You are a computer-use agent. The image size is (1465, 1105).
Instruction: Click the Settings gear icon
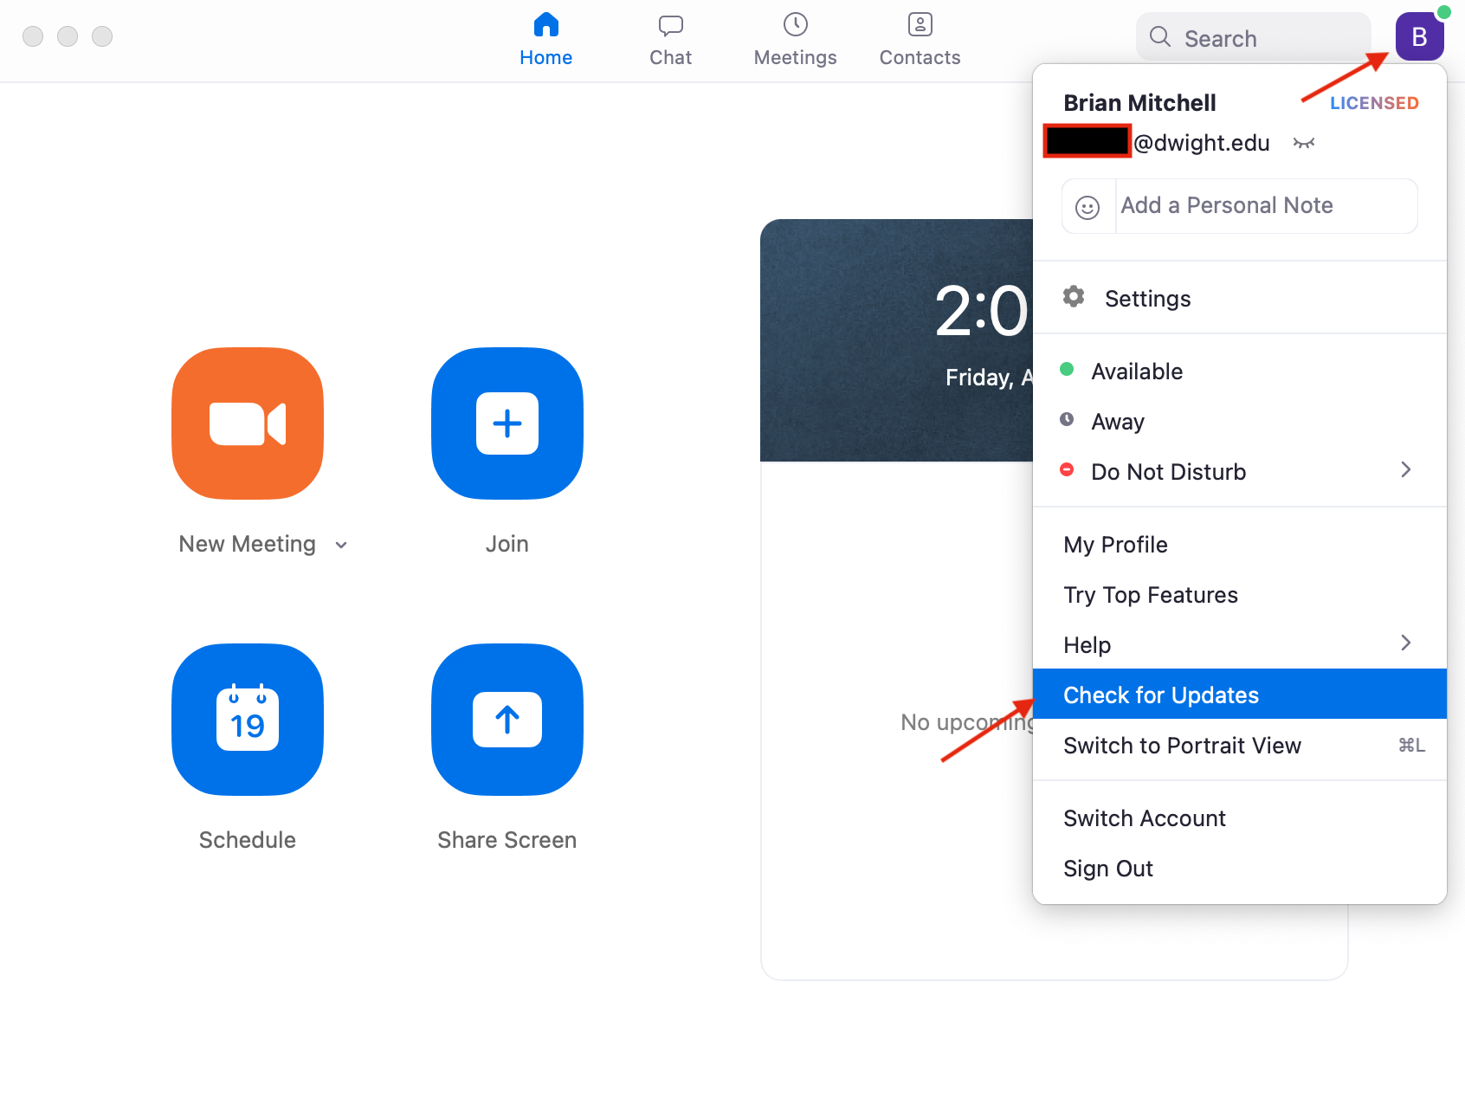pos(1074,296)
